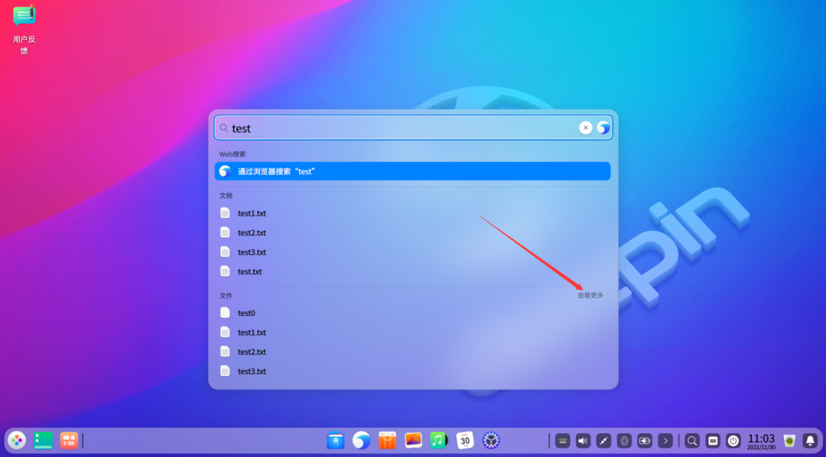Viewport: 826px width, 457px height.
Task: Open test.txt in the 文档 section
Action: [x=412, y=271]
